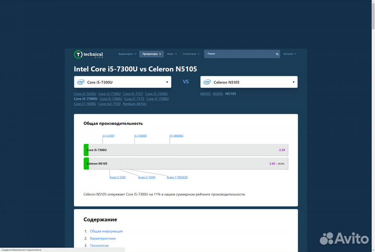Viewport: 375px width, 252px height.
Task: Open the i5-12100F marker link
Action: coord(108,136)
